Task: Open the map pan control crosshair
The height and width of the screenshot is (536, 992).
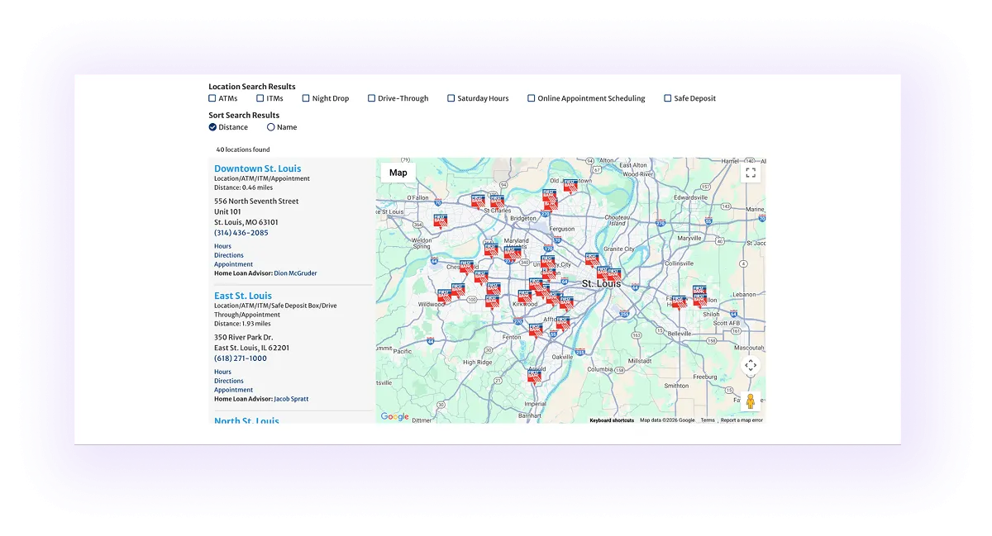Action: click(751, 366)
